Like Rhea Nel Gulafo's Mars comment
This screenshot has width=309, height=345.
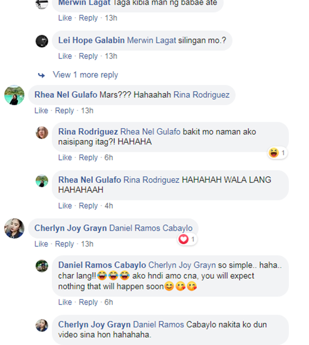(41, 110)
